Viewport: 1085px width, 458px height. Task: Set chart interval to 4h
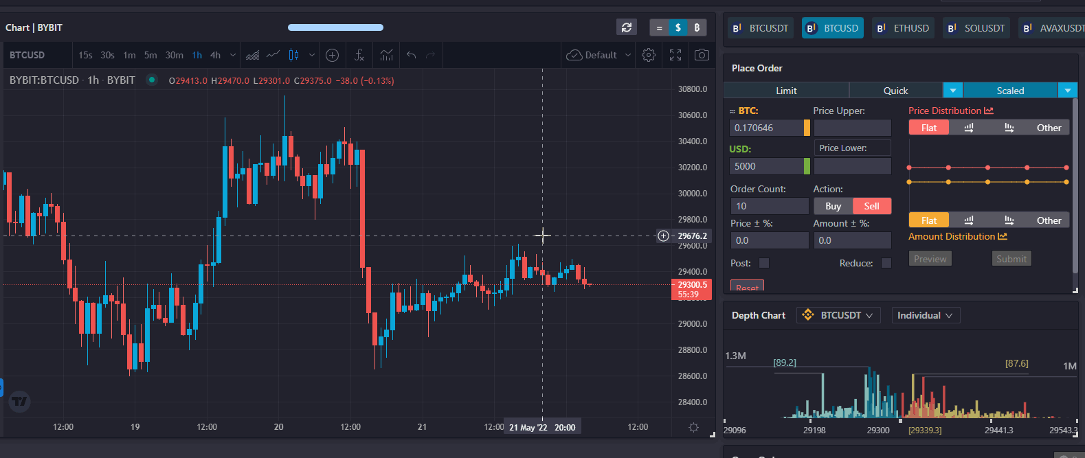pyautogui.click(x=215, y=55)
